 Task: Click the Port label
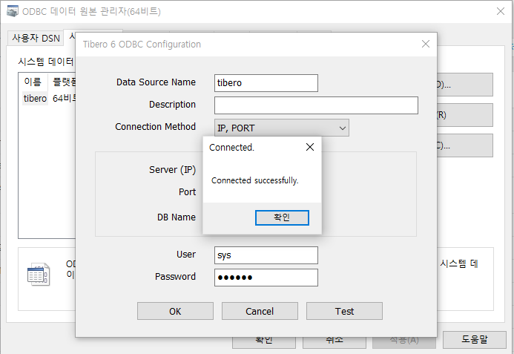187,192
